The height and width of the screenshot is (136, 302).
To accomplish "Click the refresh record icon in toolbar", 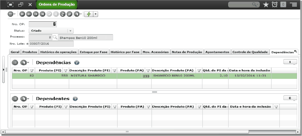I will (63, 14).
